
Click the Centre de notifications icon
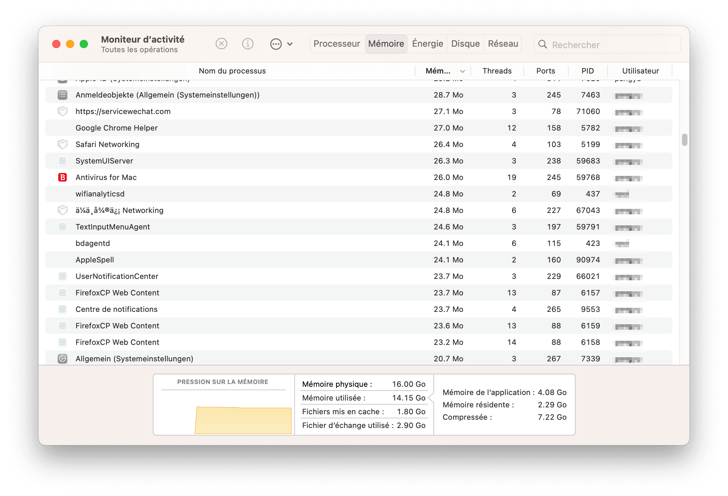pyautogui.click(x=62, y=309)
